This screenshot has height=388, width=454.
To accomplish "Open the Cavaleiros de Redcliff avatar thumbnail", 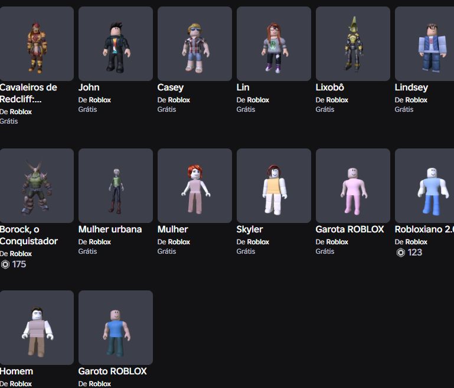I will tap(37, 44).
